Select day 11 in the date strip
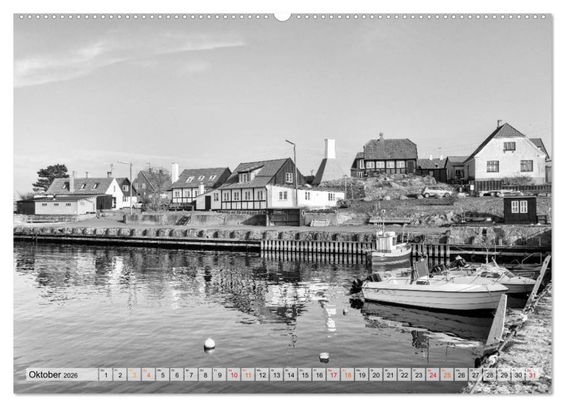 coord(248,375)
